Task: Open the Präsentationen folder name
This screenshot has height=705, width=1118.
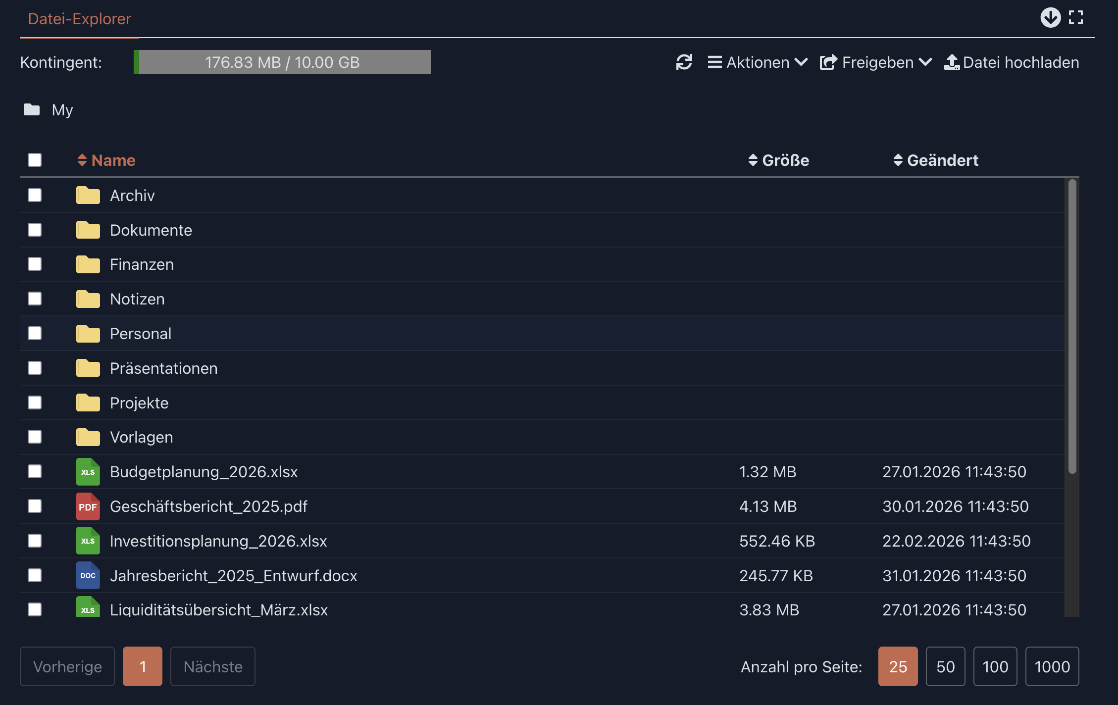Action: [164, 368]
